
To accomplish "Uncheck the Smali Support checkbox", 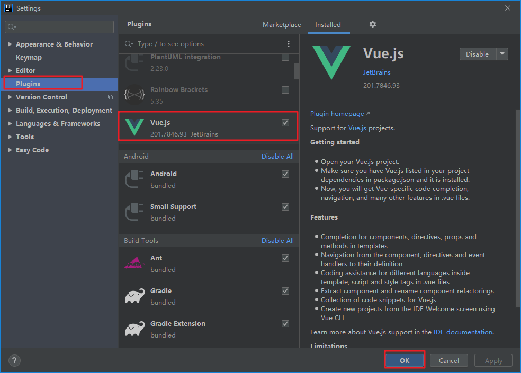I will coord(285,207).
